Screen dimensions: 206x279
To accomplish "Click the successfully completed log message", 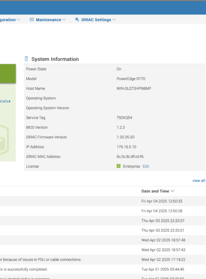I will tap(24, 269).
